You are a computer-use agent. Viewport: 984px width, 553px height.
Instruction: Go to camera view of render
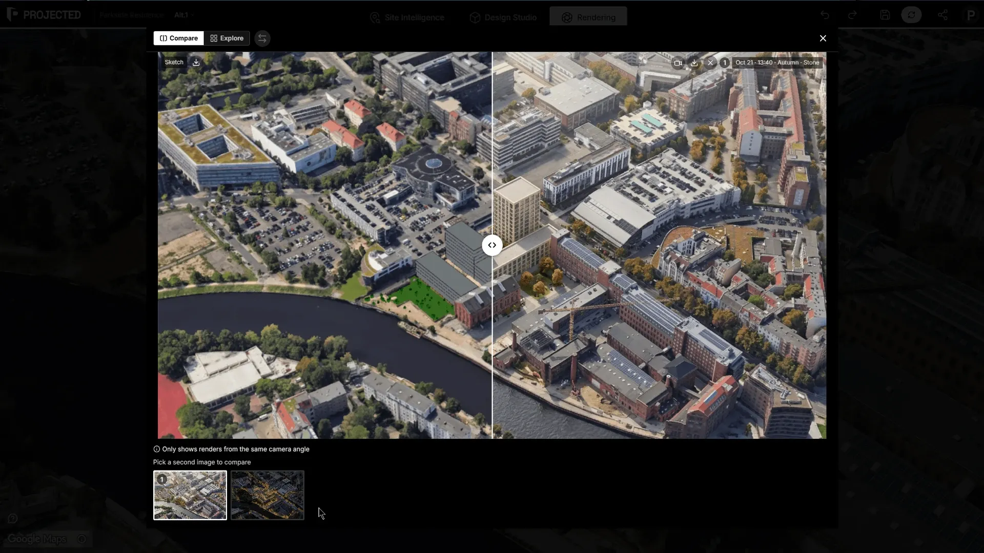coord(678,63)
